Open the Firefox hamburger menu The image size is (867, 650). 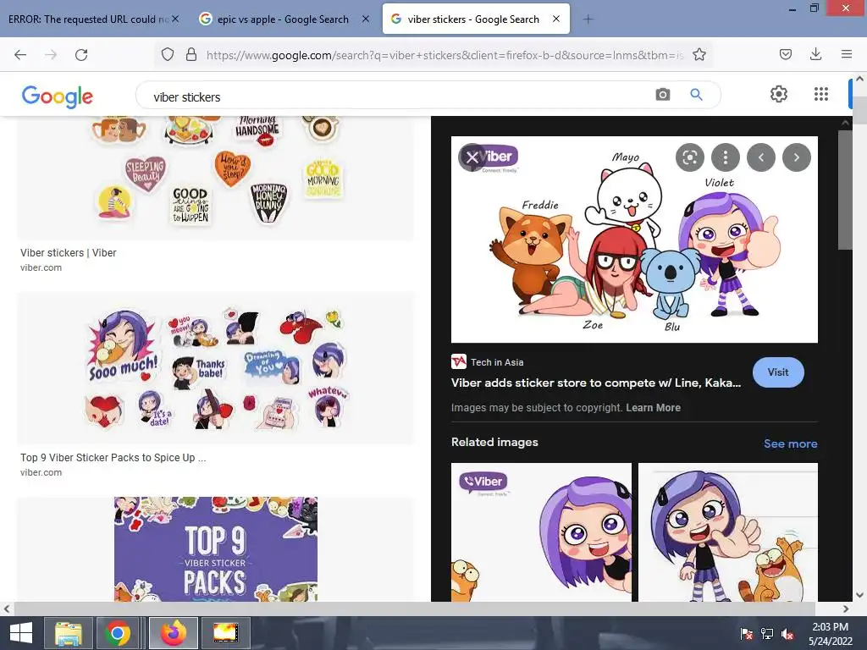pyautogui.click(x=846, y=54)
